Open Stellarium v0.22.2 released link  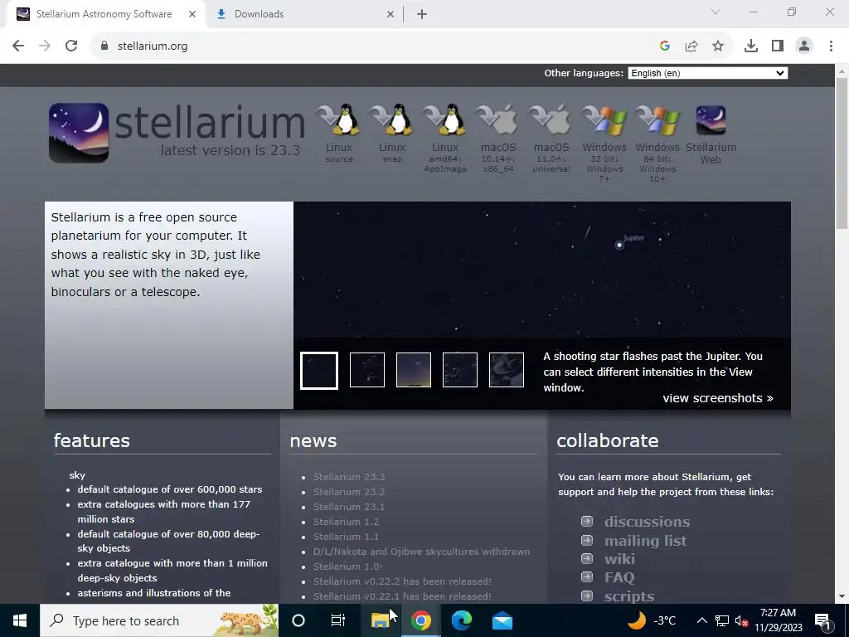(x=402, y=581)
